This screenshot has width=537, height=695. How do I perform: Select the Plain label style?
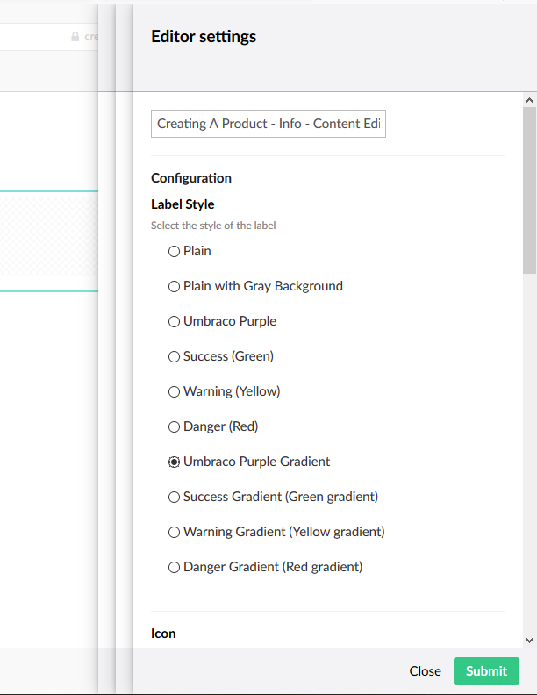click(174, 252)
